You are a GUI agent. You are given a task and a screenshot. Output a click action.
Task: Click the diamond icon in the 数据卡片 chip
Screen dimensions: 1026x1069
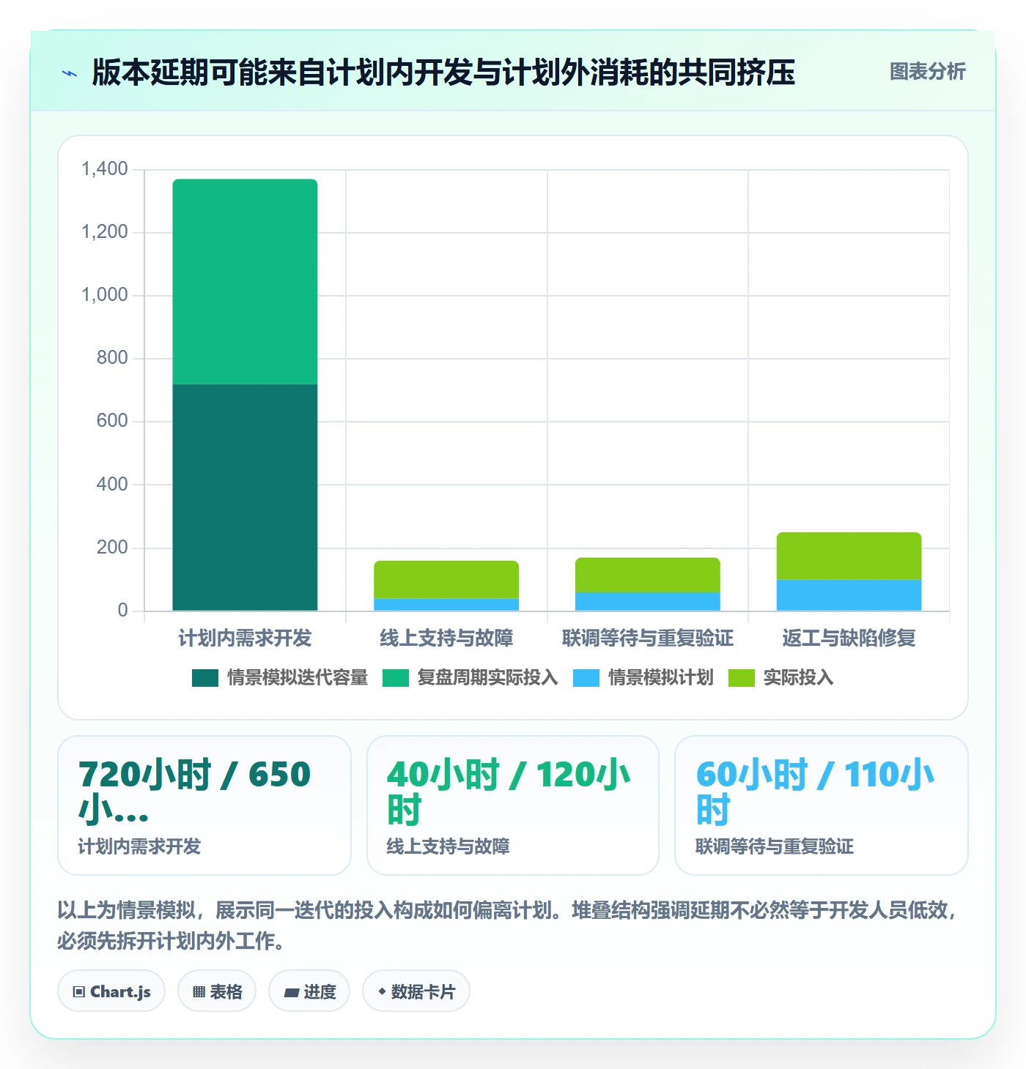[382, 991]
